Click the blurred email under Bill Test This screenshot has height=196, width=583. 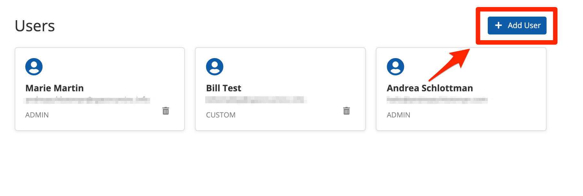click(x=256, y=100)
